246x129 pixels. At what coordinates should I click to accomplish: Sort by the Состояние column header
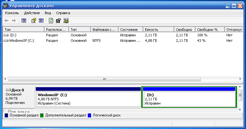pyautogui.click(x=131, y=30)
